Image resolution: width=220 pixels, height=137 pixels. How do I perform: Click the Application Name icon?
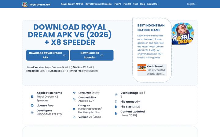pyautogui.click(x=32, y=97)
